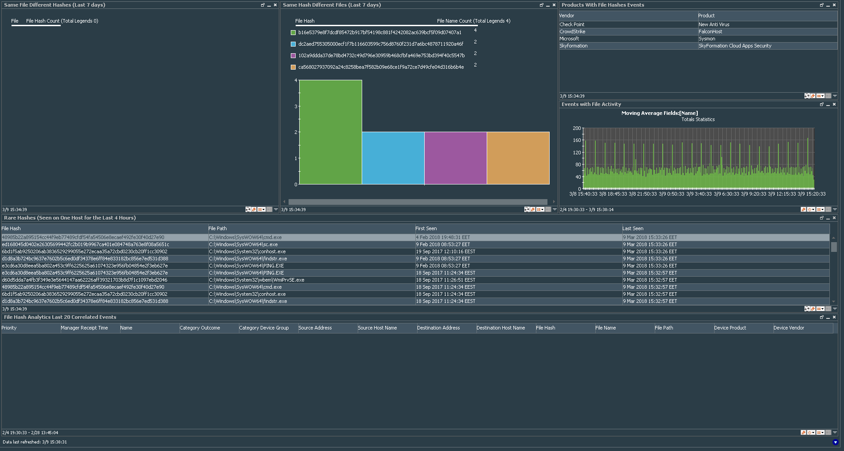Restore the Rare Hashes panel window
Viewport: 844px width, 451px height.
[x=821, y=218]
